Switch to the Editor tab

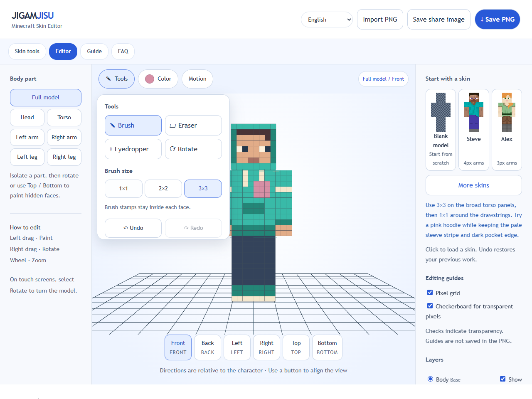(x=63, y=52)
